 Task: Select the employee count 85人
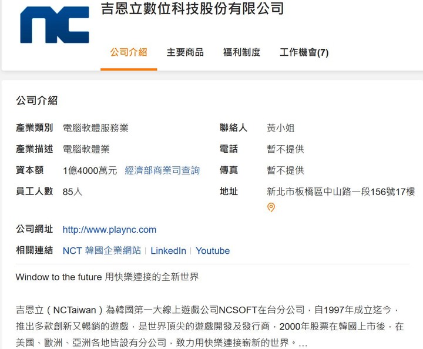tap(72, 192)
